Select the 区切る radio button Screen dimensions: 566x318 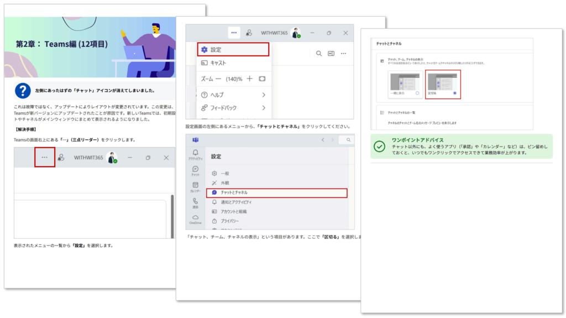tap(454, 93)
